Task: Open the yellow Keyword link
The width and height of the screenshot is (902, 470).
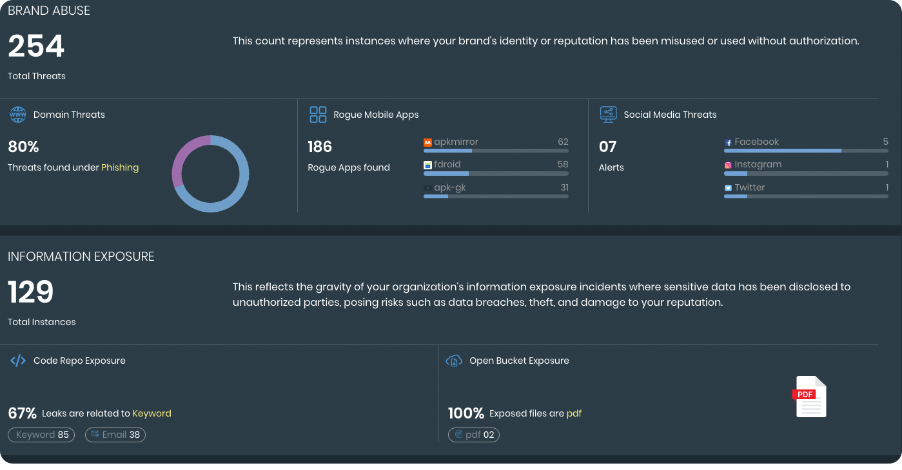Action: click(152, 413)
